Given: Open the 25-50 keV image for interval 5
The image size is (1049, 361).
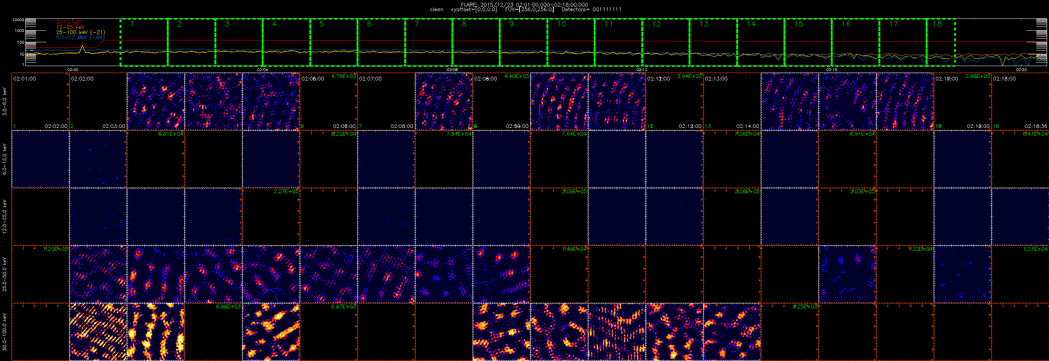Looking at the screenshot, I should point(271,274).
